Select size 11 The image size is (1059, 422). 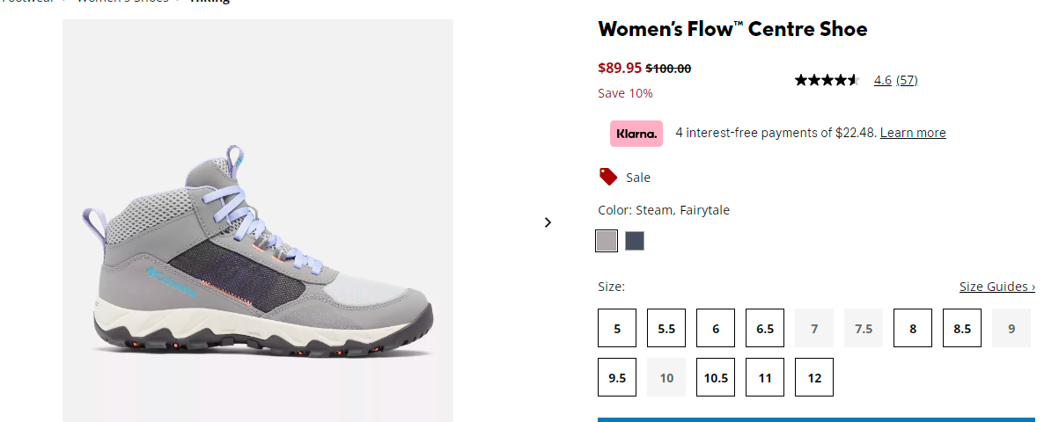[x=765, y=377]
